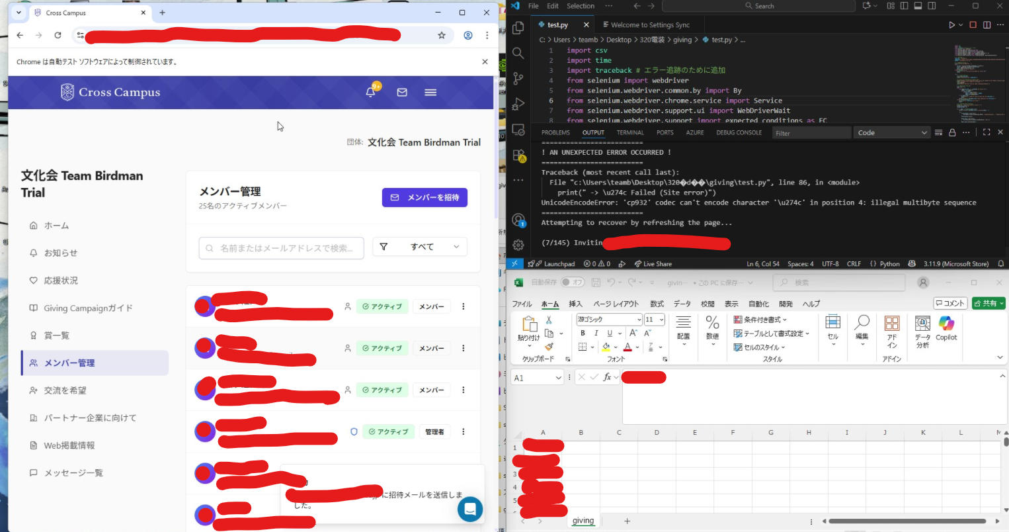Image resolution: width=1009 pixels, height=532 pixels.
Task: Click the メンバーを招待 button
Action: pyautogui.click(x=424, y=197)
